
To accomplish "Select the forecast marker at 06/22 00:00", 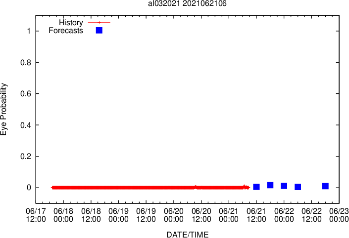I will (284, 186).
